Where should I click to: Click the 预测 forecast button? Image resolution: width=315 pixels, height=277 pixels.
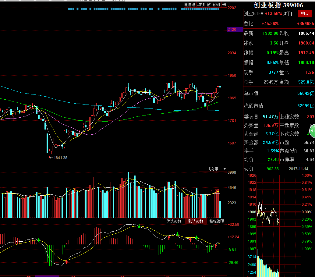[216, 5]
